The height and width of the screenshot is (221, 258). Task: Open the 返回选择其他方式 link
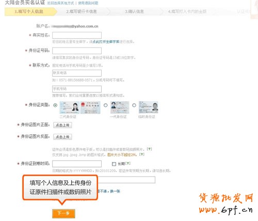point(60,3)
